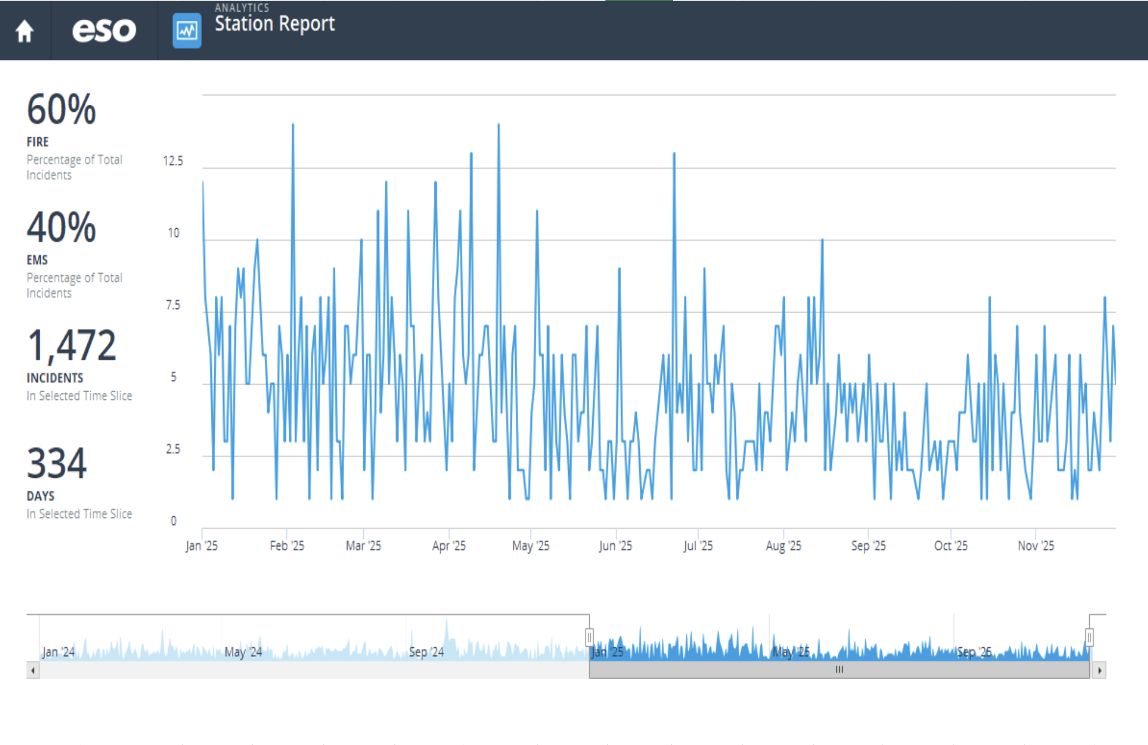Click the left range handle of navigator
This screenshot has width=1148, height=745.
point(589,637)
